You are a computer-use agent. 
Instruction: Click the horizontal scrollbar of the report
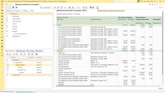pyautogui.click(x=75, y=86)
